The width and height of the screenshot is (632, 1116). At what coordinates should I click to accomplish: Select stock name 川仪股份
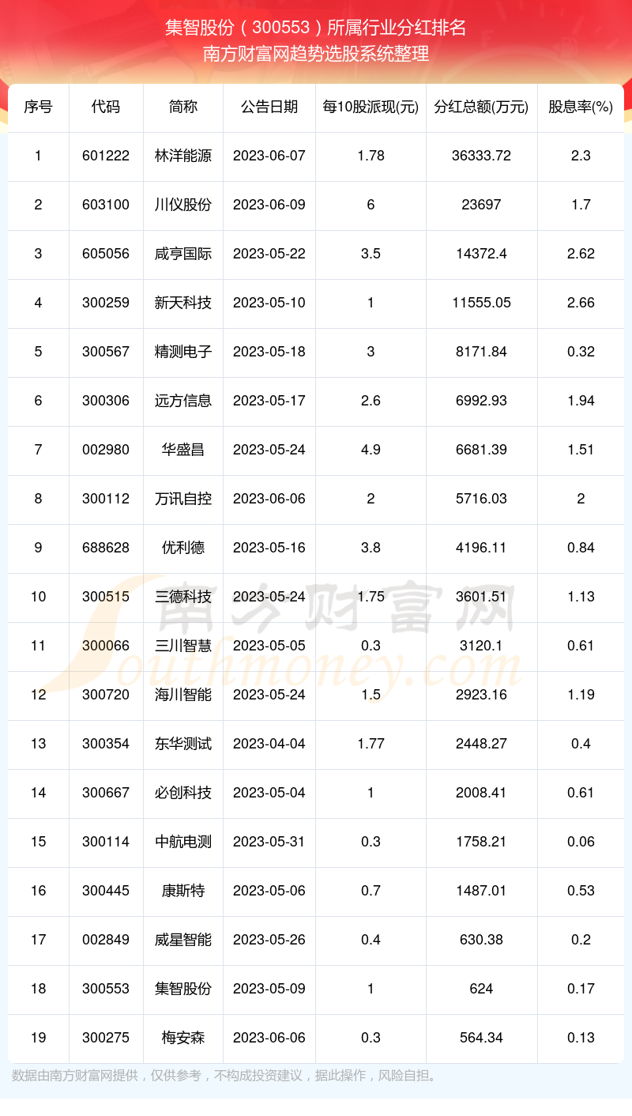183,205
